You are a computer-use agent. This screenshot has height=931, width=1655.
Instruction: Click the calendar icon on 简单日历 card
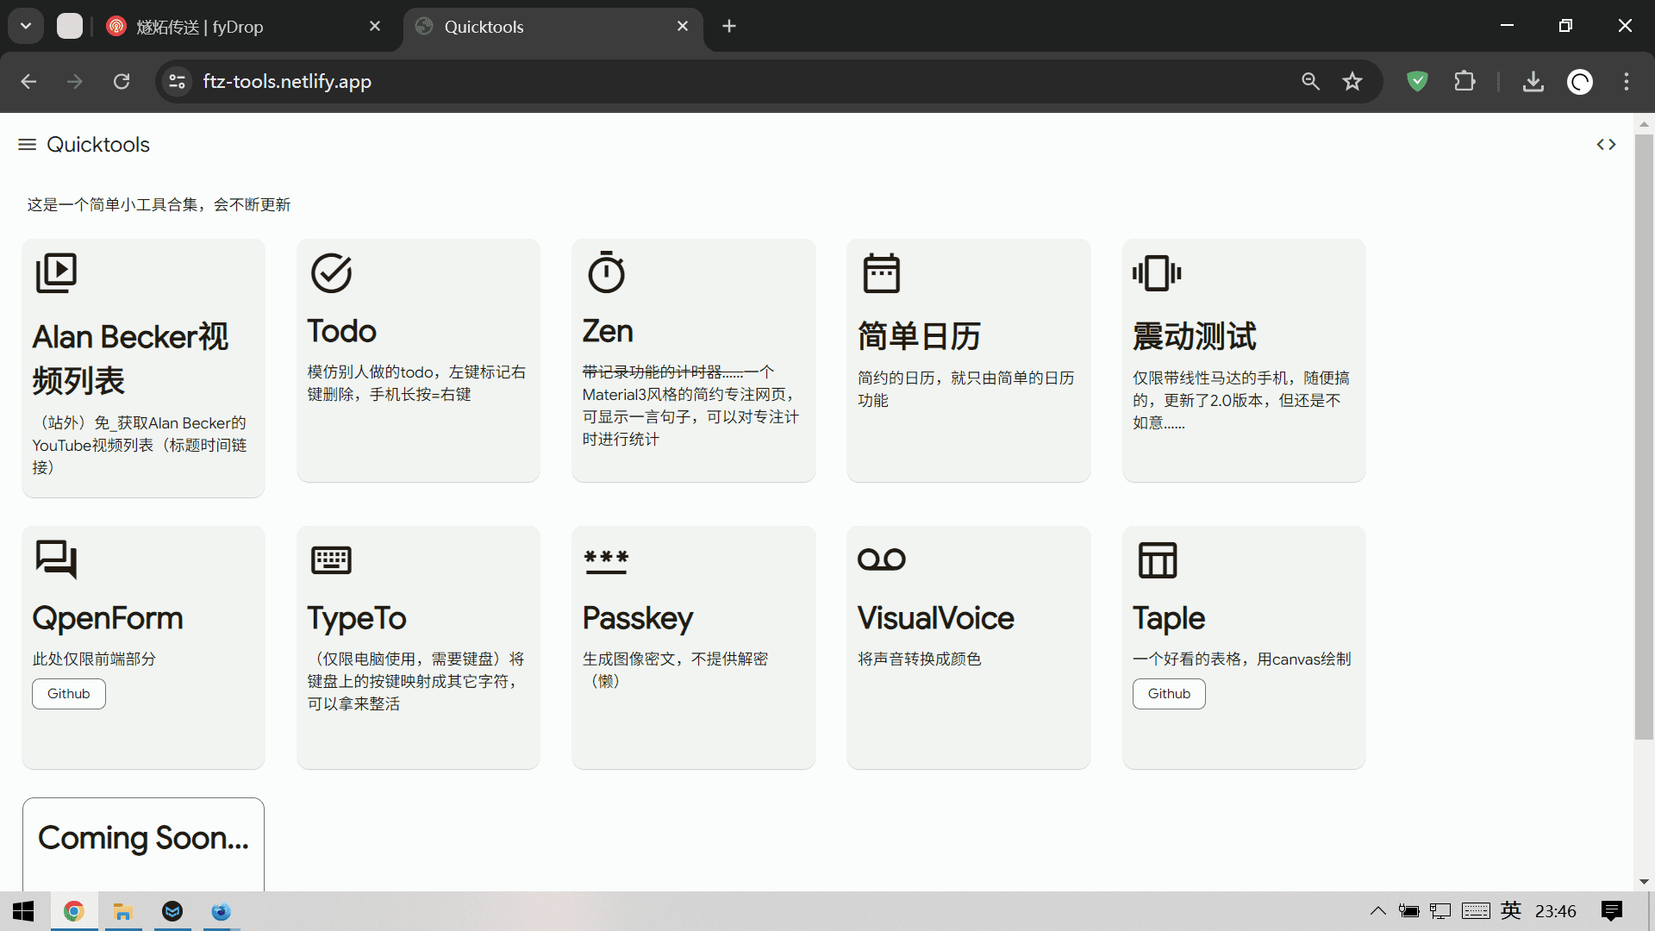(x=881, y=273)
